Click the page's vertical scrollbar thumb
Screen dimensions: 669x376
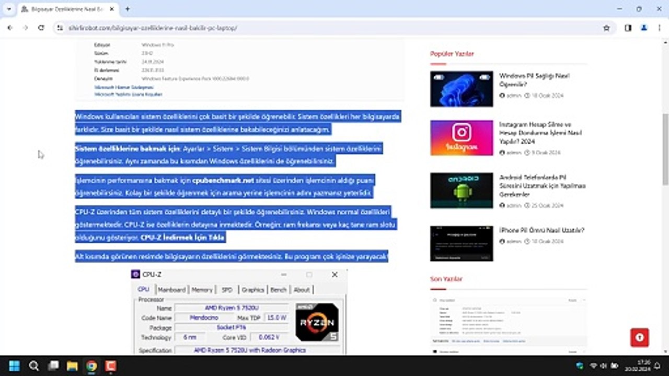click(665, 149)
